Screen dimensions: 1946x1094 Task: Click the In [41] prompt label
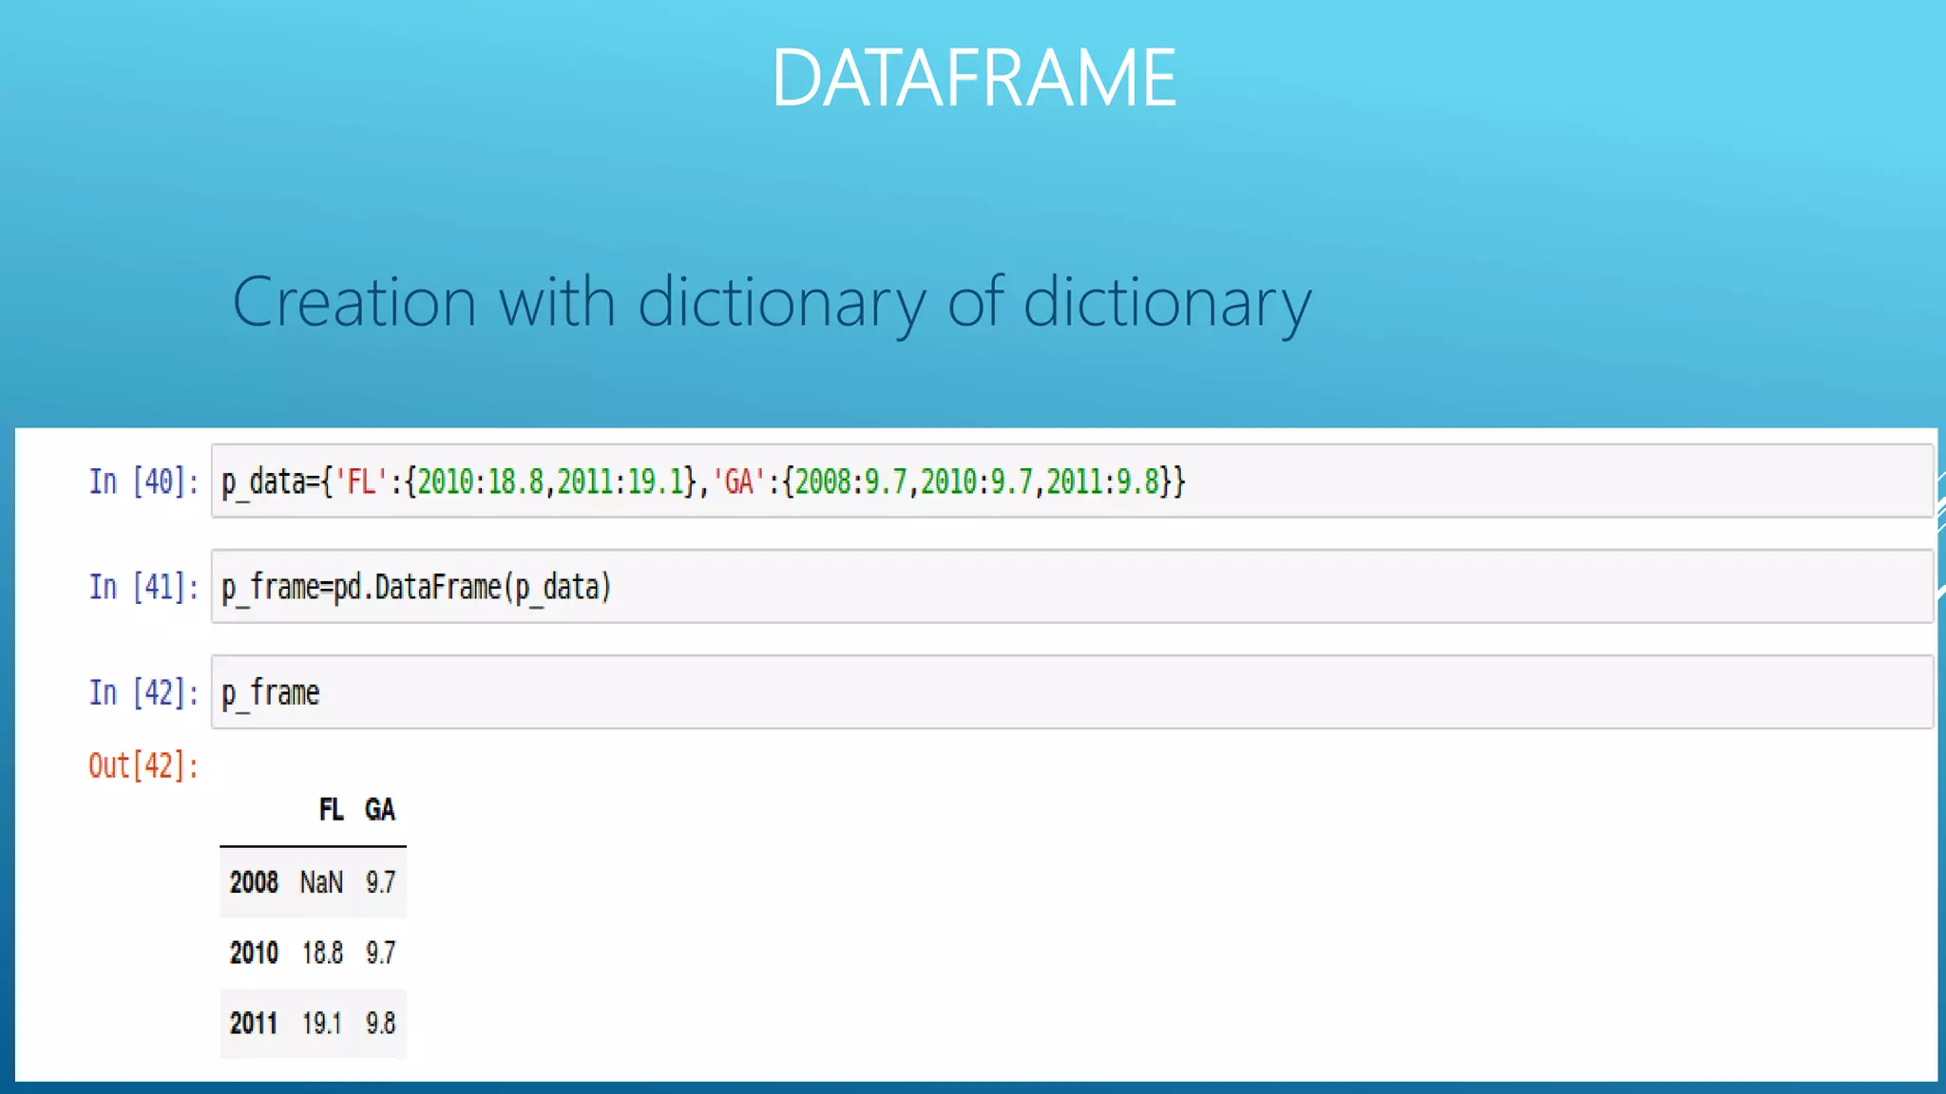tap(143, 587)
